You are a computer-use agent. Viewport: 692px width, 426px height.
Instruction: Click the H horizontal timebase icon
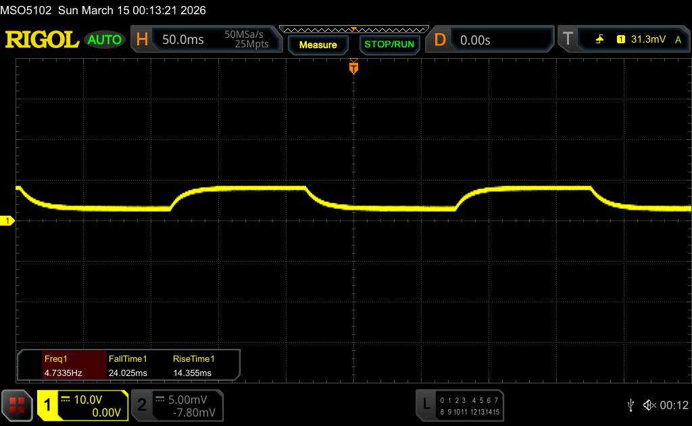click(142, 40)
